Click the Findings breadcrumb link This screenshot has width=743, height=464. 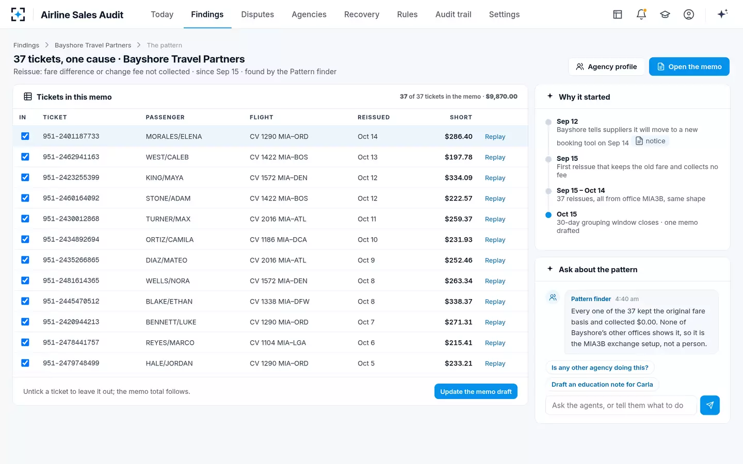click(26, 45)
